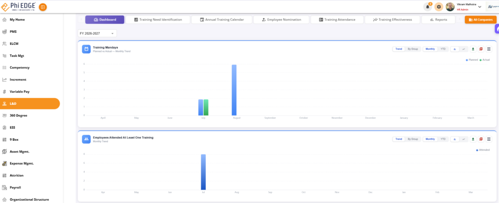Open the Annual Training Calendar tab
Viewport: 499px width, 203px height.
pyautogui.click(x=222, y=19)
